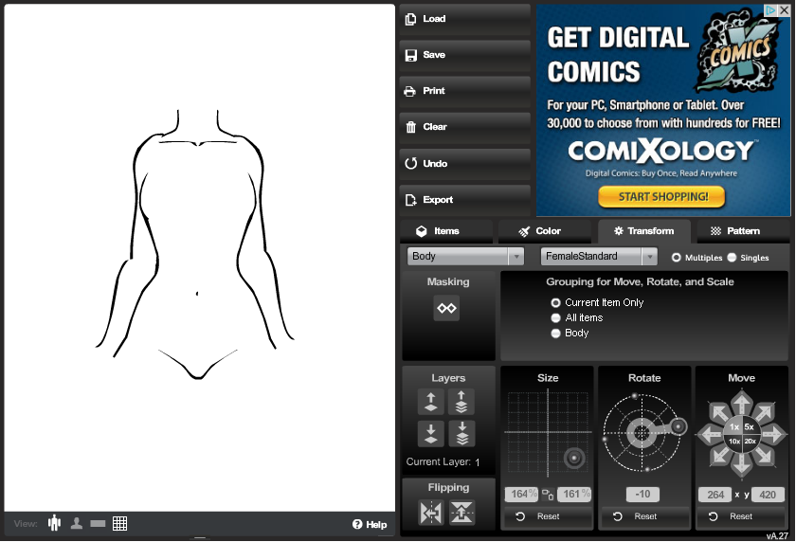The height and width of the screenshot is (542, 796).
Task: Set move step to 10x
Action: click(734, 441)
